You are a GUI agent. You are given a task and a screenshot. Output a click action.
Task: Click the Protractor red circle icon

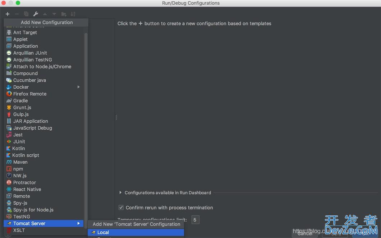click(x=9, y=182)
